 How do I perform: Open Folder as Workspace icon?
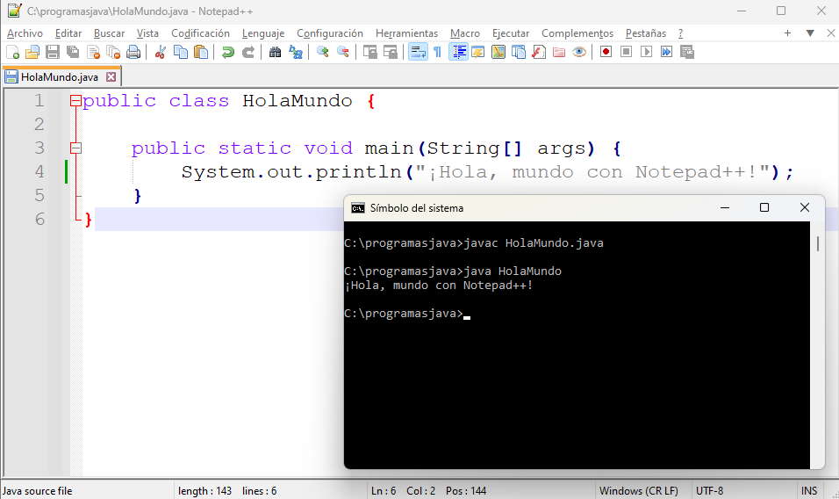(559, 52)
